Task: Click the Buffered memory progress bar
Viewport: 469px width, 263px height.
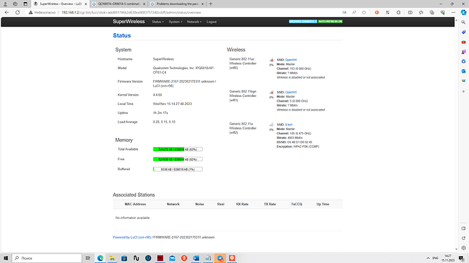Action: (177, 169)
